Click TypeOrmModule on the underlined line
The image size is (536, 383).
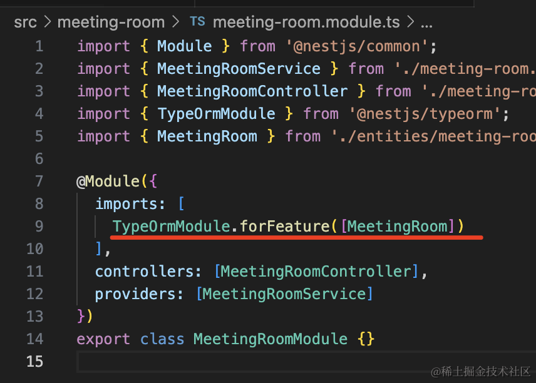click(x=171, y=227)
